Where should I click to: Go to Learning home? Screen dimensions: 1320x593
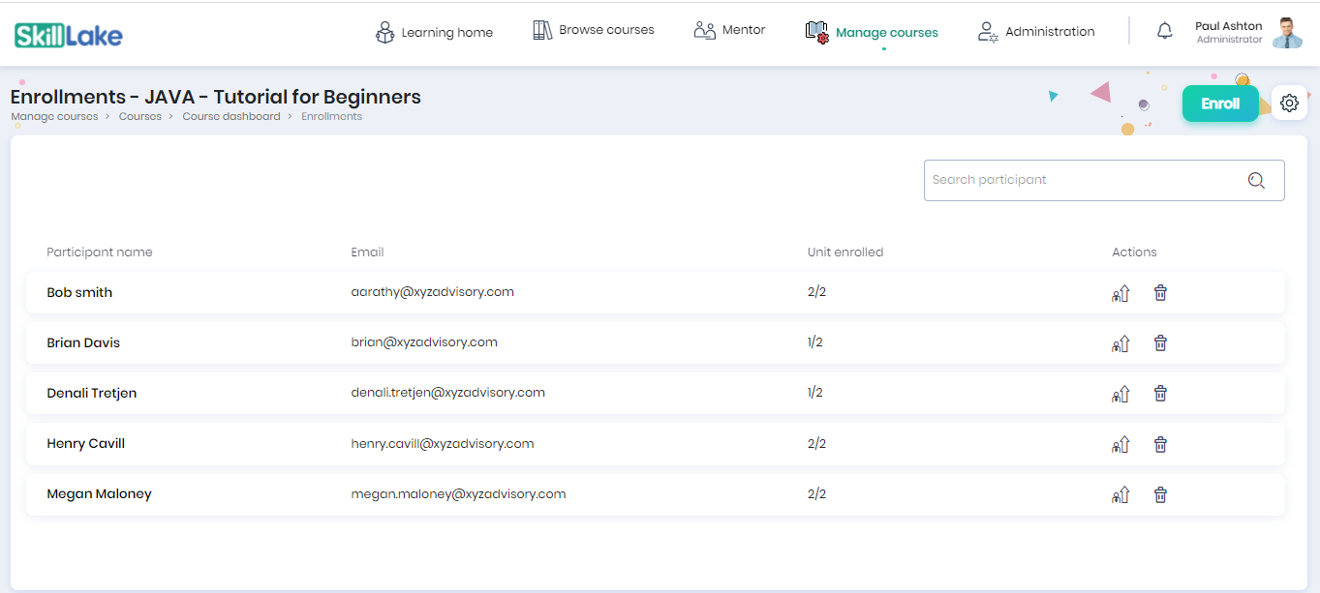[434, 33]
